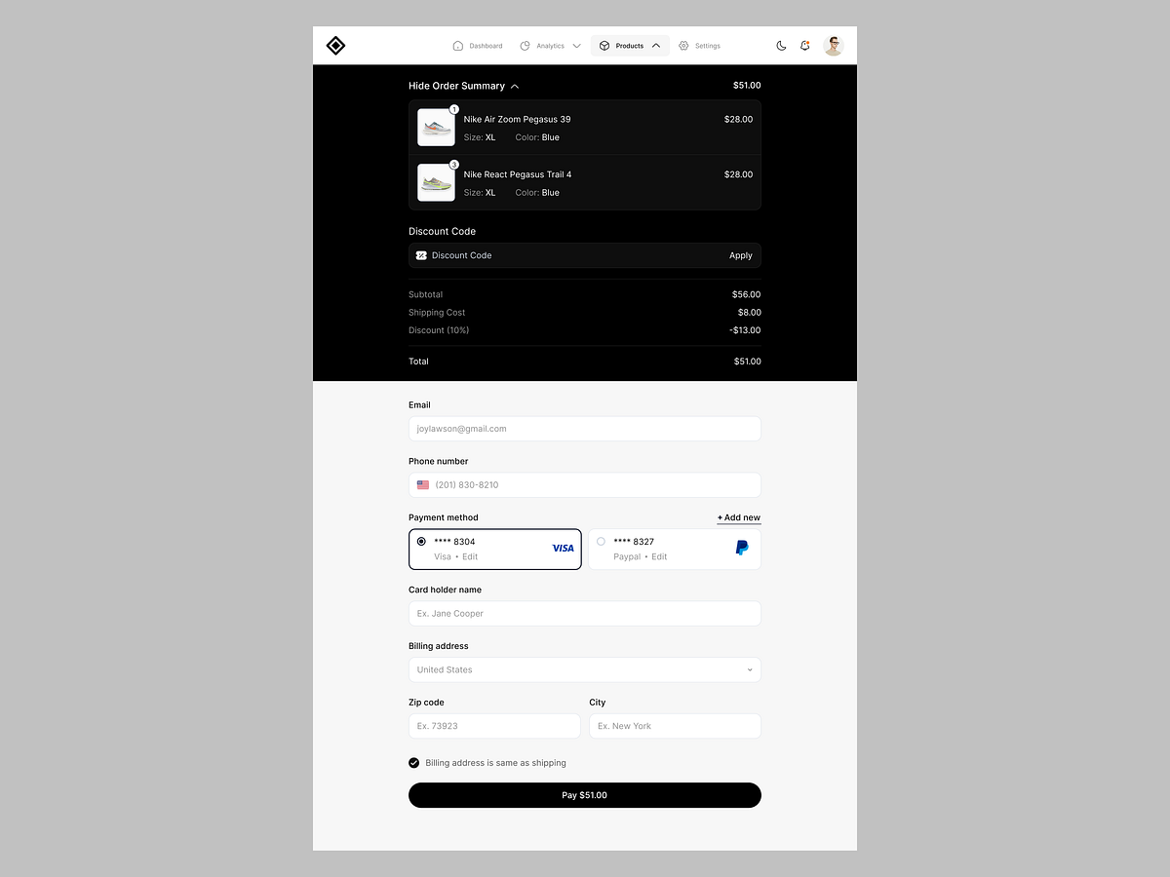Click the Products box icon
Image resolution: width=1170 pixels, height=877 pixels.
604,46
